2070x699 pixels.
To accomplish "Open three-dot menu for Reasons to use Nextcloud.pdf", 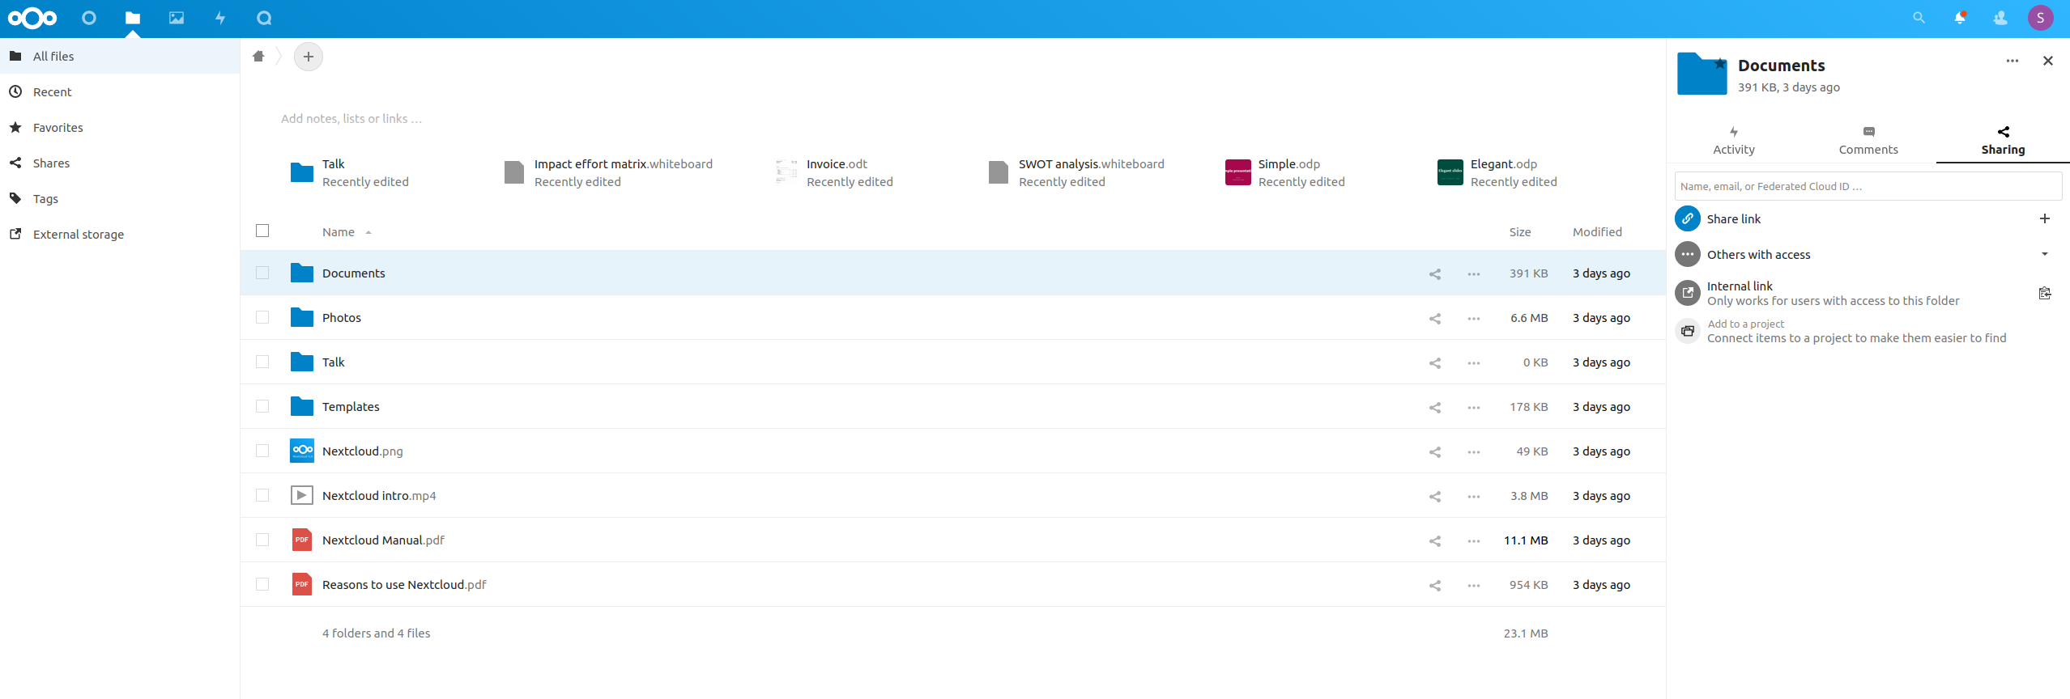I will pyautogui.click(x=1474, y=586).
